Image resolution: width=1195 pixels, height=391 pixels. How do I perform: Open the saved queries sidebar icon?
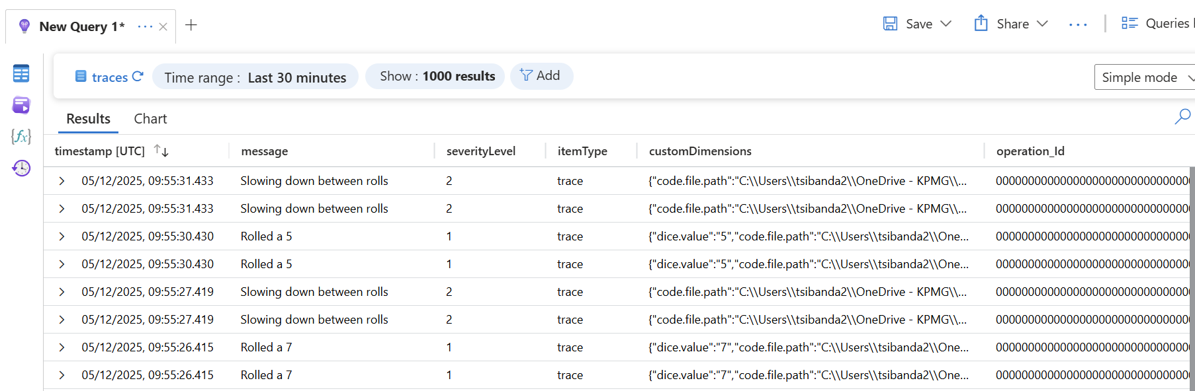coord(21,105)
